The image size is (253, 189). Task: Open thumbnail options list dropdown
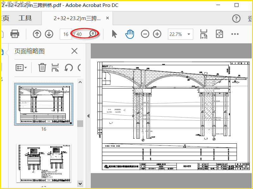click(x=21, y=67)
